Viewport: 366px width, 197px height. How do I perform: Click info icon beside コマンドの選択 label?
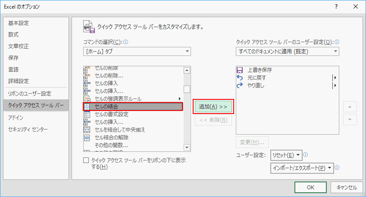click(x=125, y=42)
